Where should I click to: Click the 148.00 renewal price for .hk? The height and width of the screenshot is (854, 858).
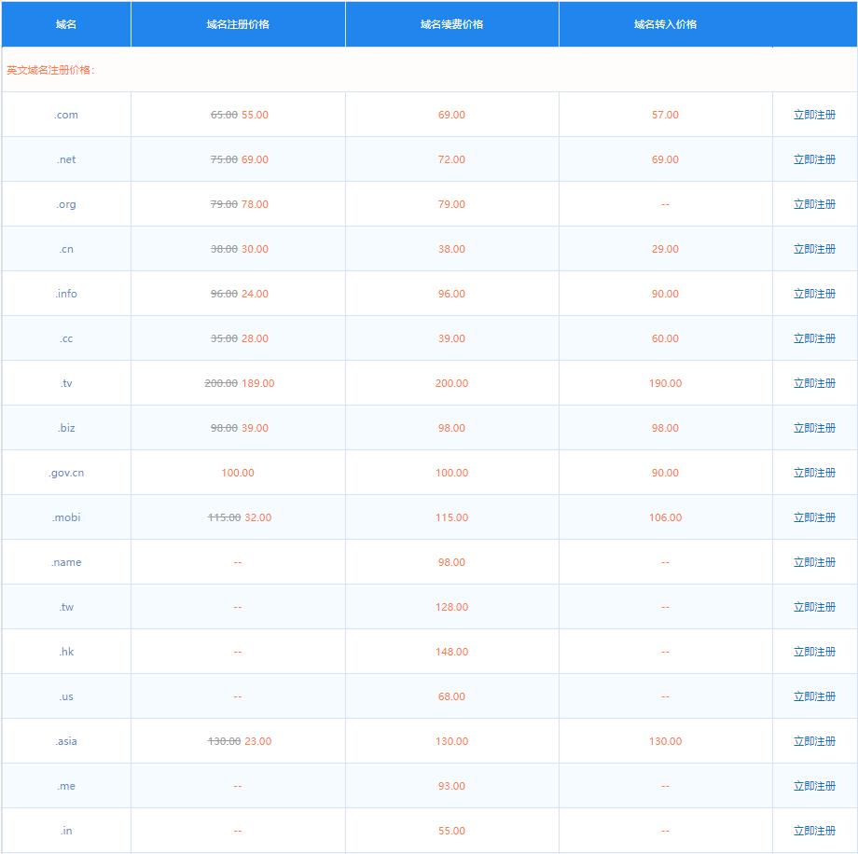tap(452, 652)
